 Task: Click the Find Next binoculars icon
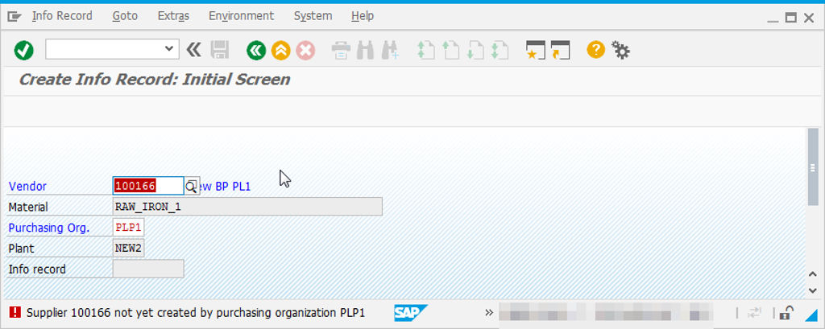click(x=390, y=51)
